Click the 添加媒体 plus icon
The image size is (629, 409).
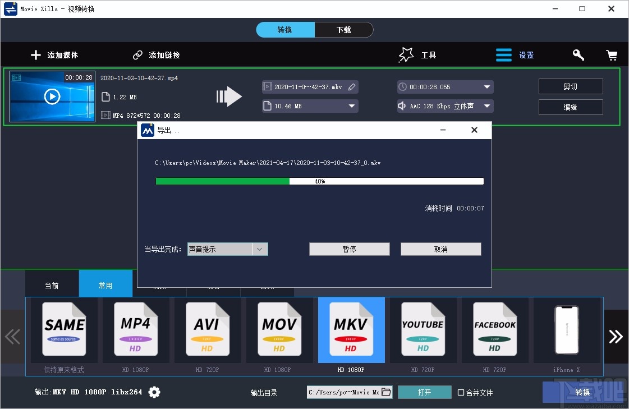pyautogui.click(x=35, y=54)
